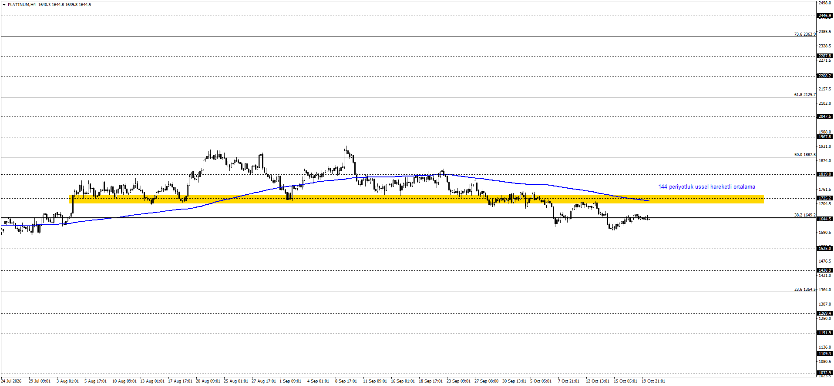
Task: Click the '3 Aug 01:01' time label
Action: [x=68, y=381]
